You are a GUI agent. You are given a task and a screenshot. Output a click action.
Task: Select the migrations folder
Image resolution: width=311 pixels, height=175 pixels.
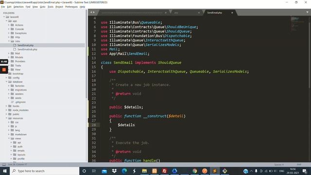click(x=20, y=90)
